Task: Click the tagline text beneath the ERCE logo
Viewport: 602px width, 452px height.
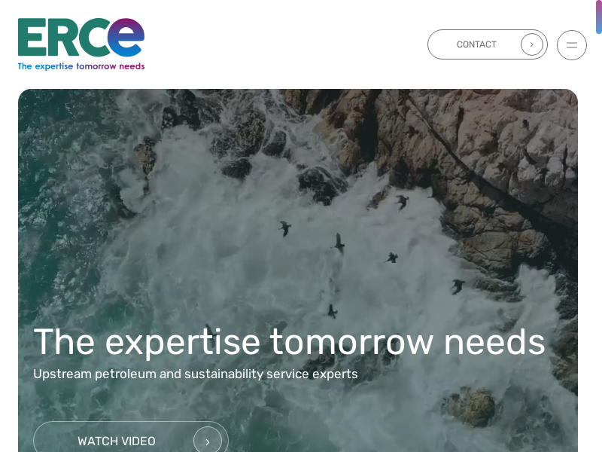Action: tap(81, 66)
